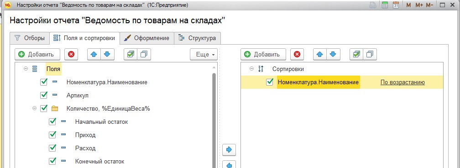Screen dimensions: 460x168
Task: Collapse the Количество, %ЕдиницаВеса% group
Action: [x=34, y=108]
